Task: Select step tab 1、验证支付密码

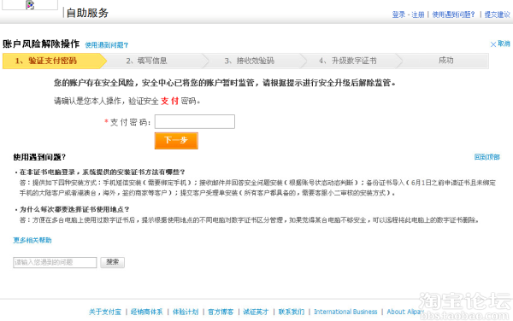Action: click(55, 61)
